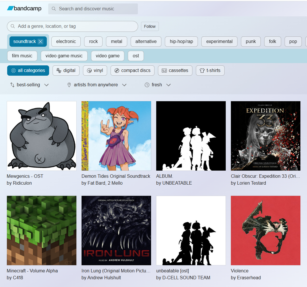The width and height of the screenshot is (307, 287).
Task: Select the compact discs filter
Action: (132, 71)
